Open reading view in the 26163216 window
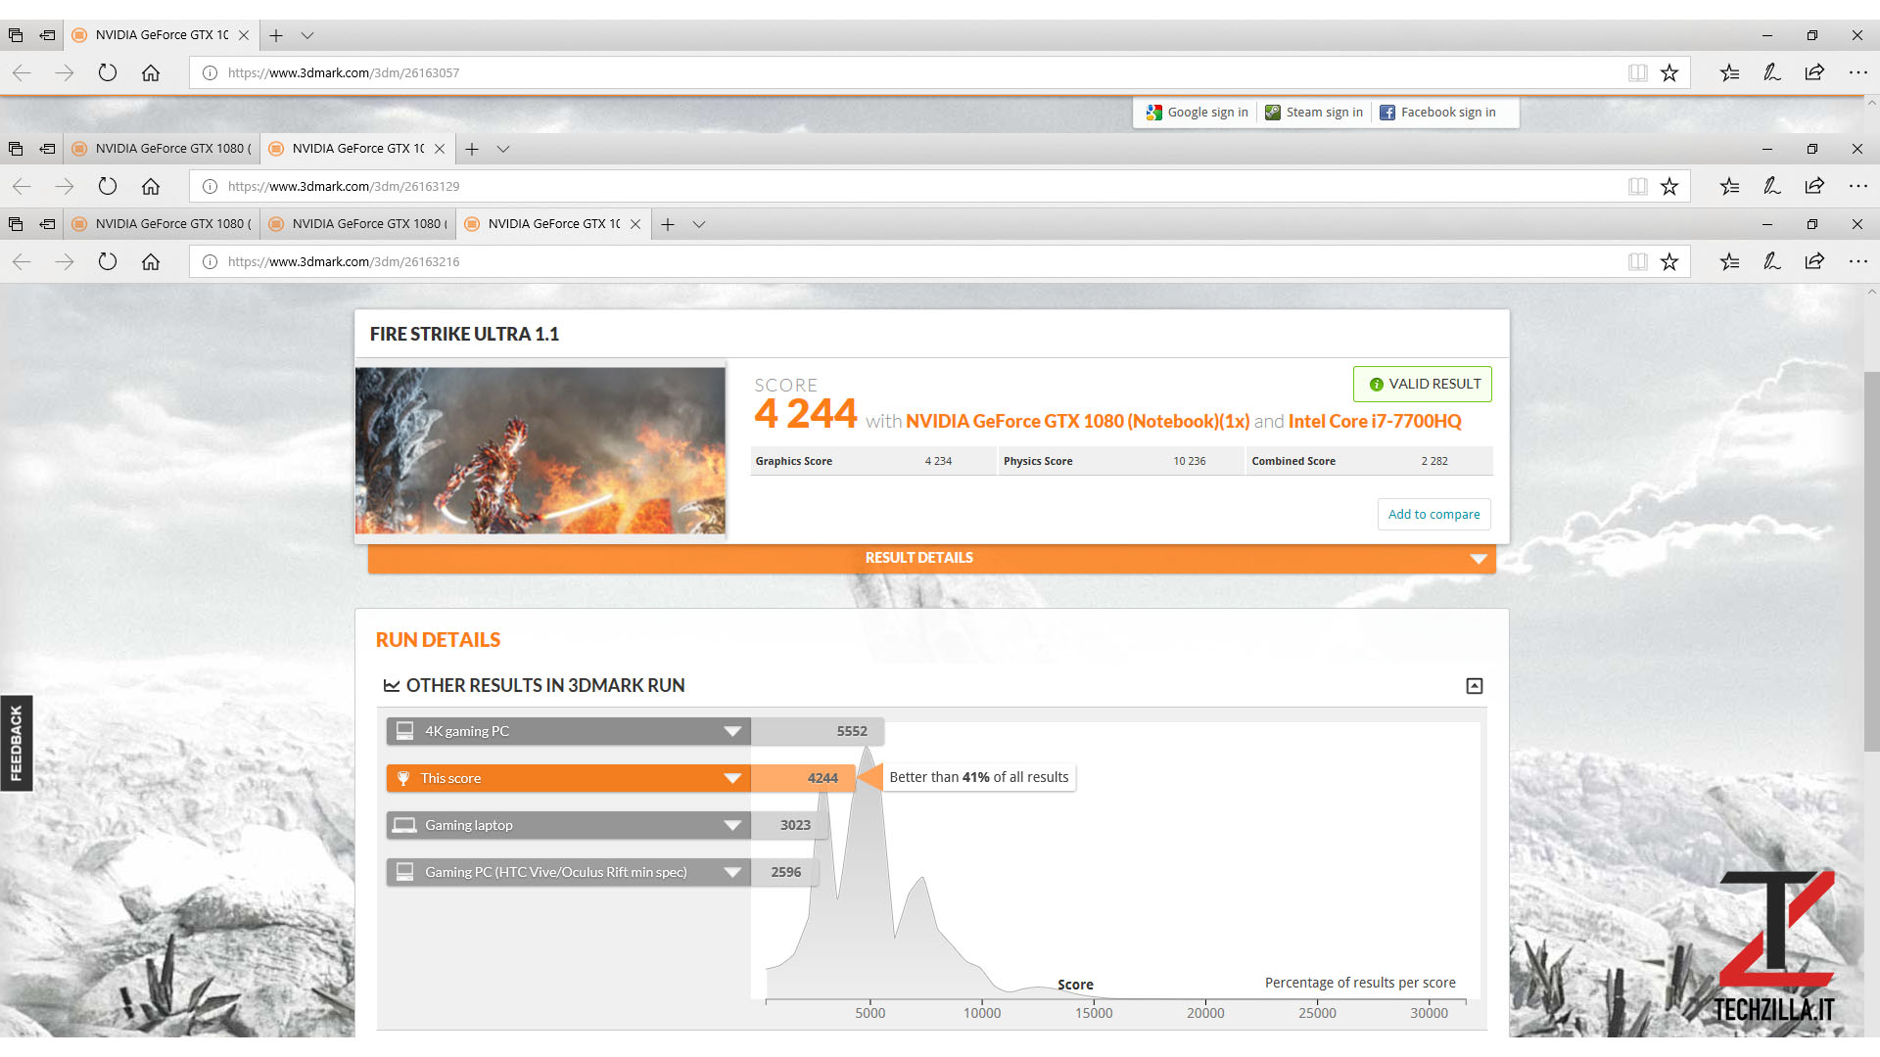Image resolution: width=1880 pixels, height=1057 pixels. (1637, 261)
